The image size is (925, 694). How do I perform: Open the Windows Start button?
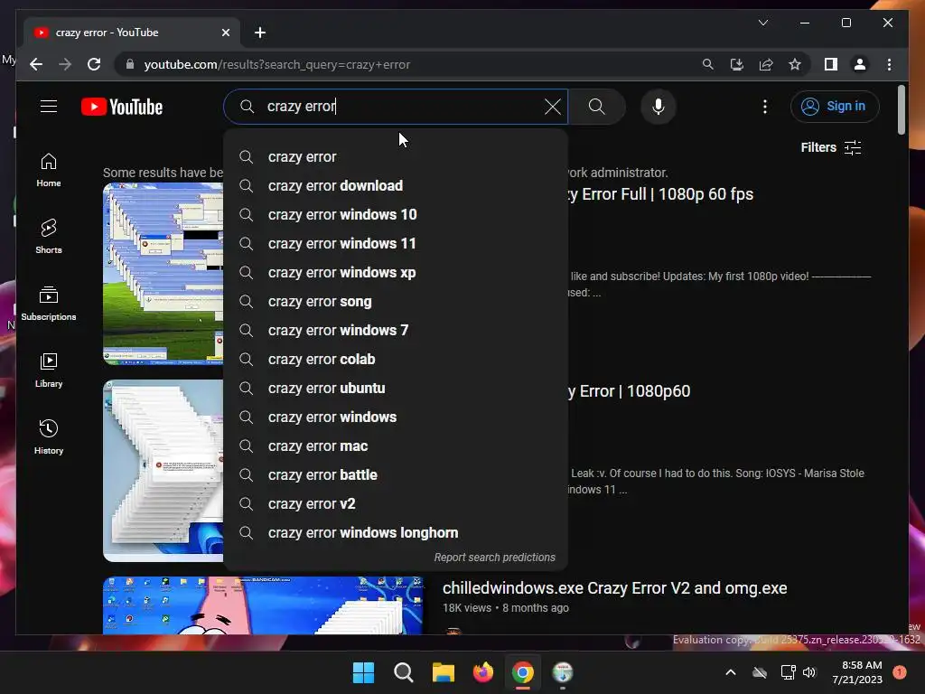click(x=363, y=672)
